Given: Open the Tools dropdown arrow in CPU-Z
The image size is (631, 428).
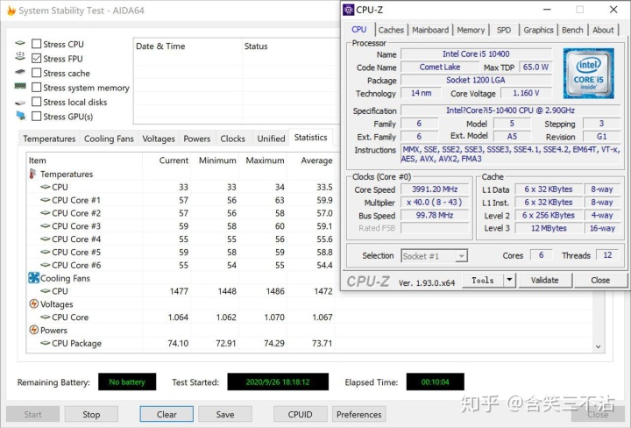Looking at the screenshot, I should tap(509, 280).
